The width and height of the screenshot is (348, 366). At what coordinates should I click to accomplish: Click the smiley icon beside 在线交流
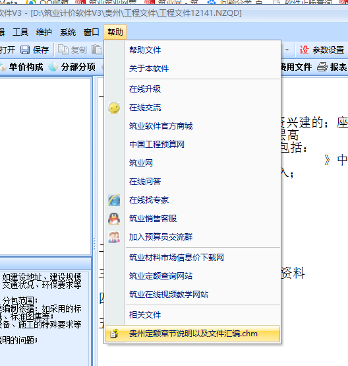click(x=114, y=108)
